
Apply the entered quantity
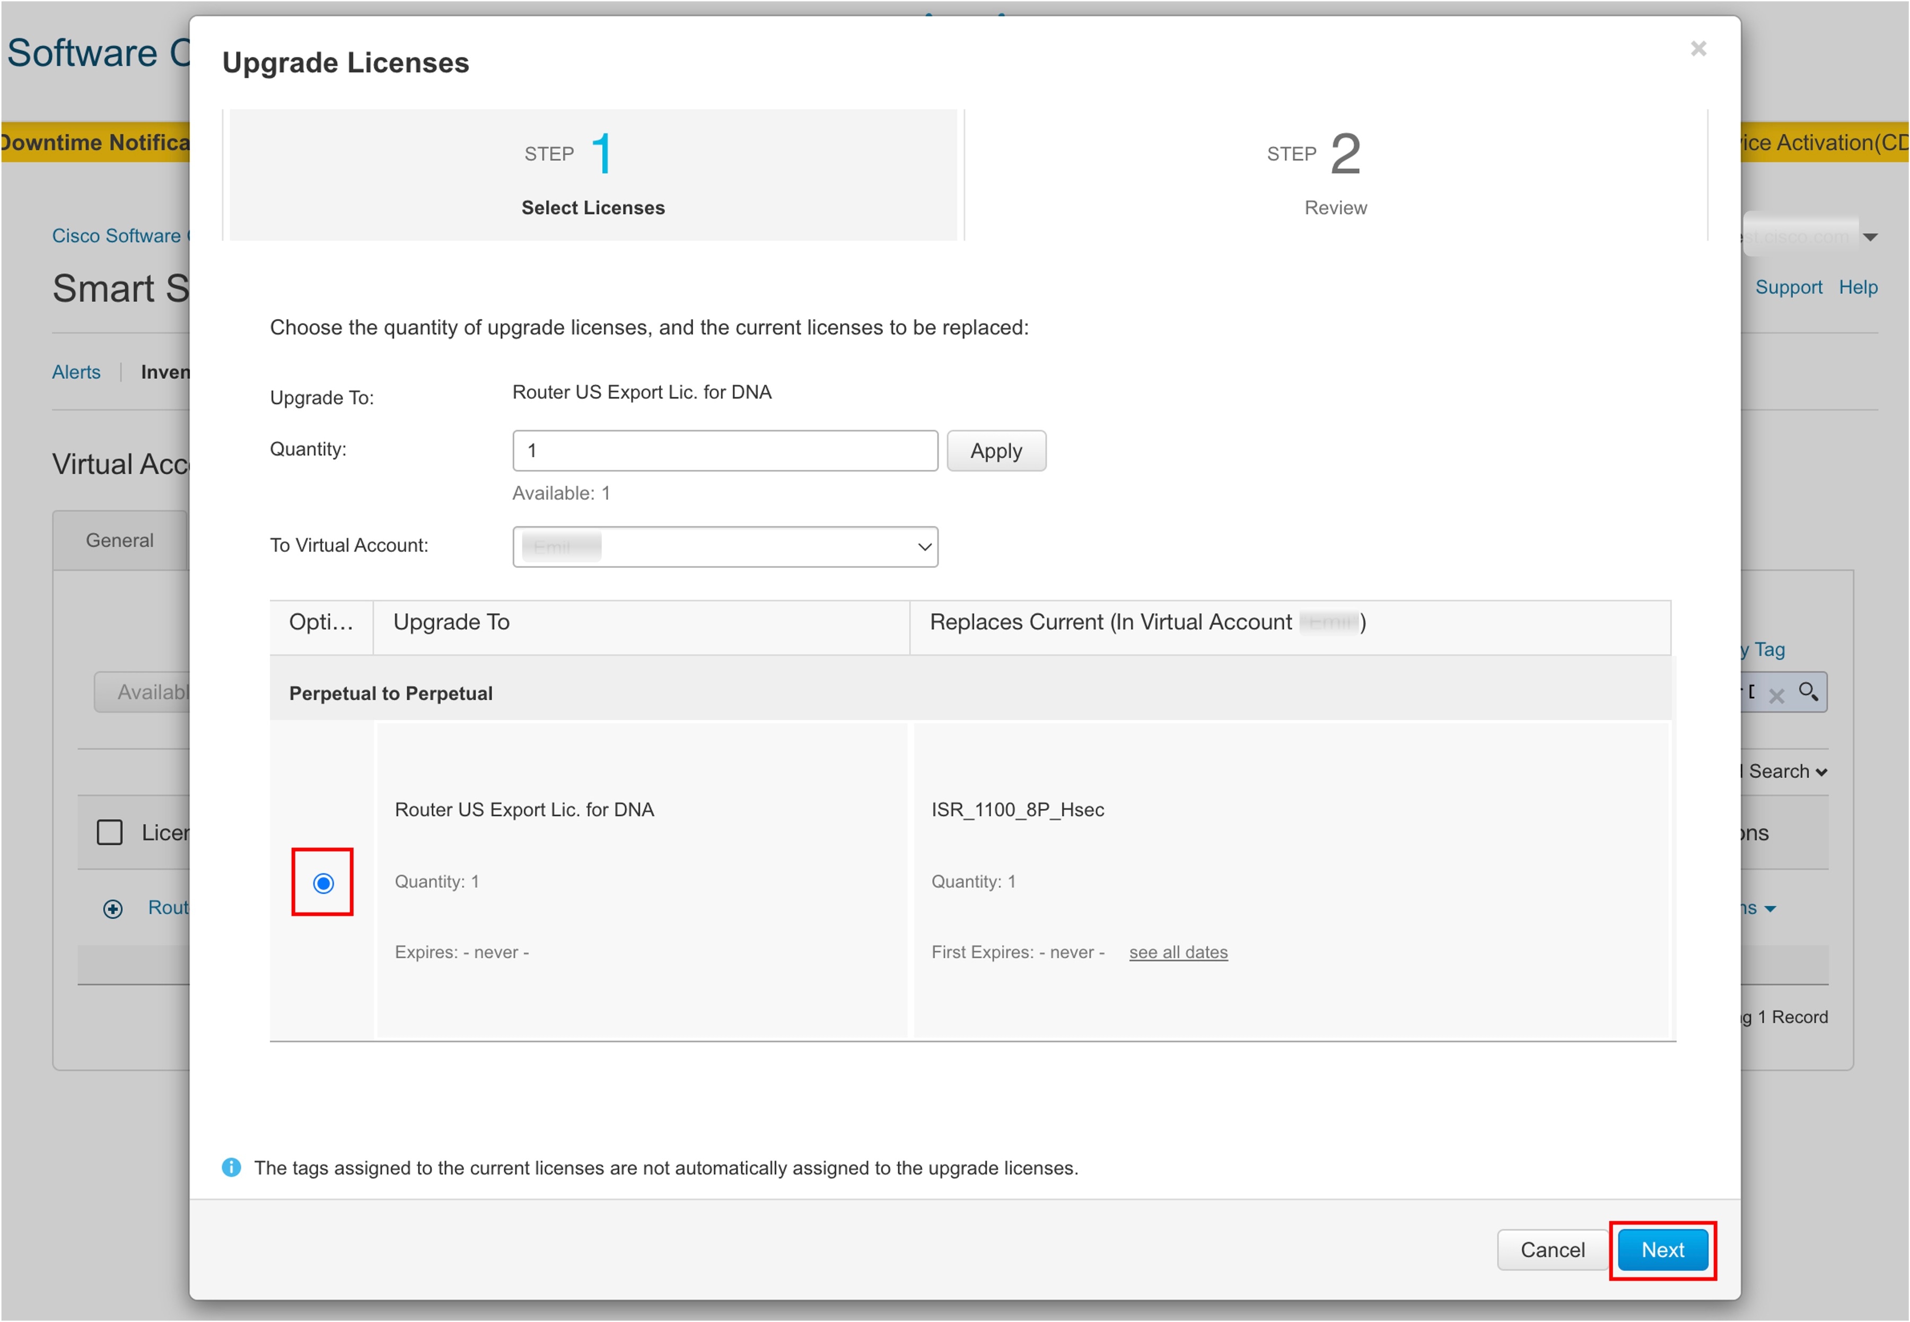(x=996, y=451)
